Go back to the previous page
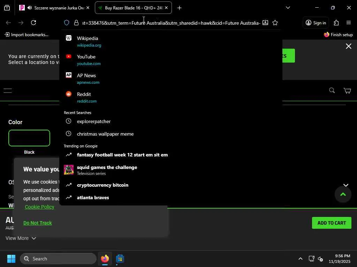 [8, 23]
